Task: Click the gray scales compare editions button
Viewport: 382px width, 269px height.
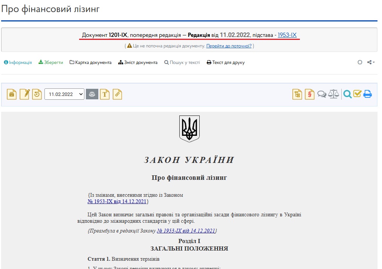Action: pyautogui.click(x=92, y=94)
